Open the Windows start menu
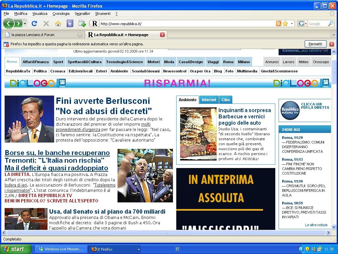 point(16,249)
